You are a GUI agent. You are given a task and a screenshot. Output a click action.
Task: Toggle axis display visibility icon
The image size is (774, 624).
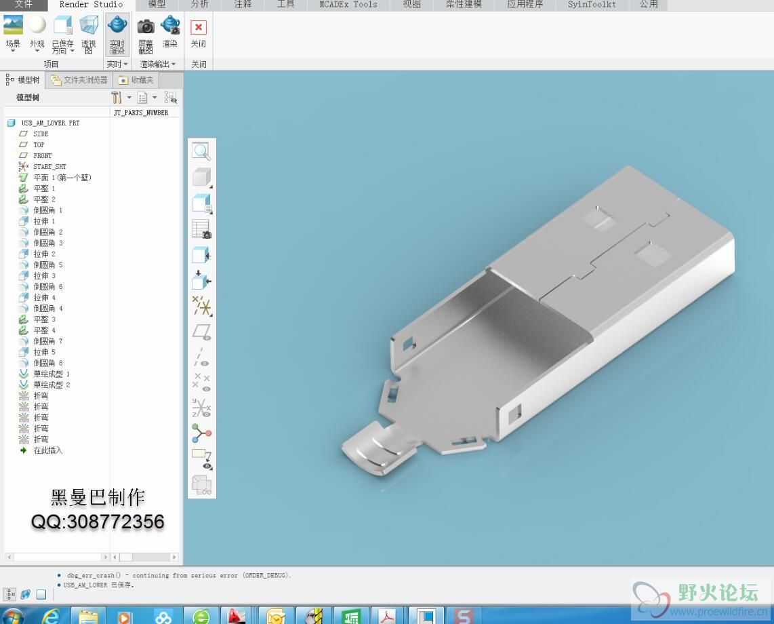[201, 357]
